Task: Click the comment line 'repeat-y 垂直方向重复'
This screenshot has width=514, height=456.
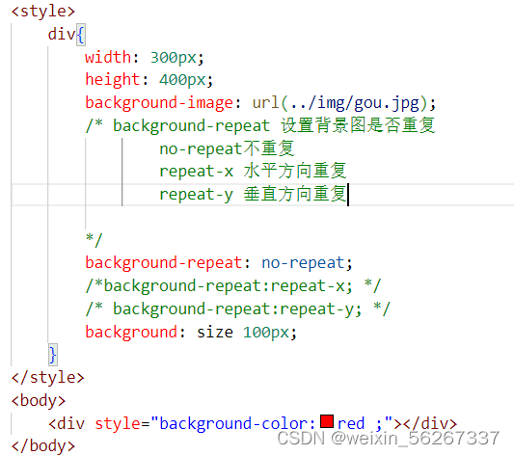Action: click(253, 194)
